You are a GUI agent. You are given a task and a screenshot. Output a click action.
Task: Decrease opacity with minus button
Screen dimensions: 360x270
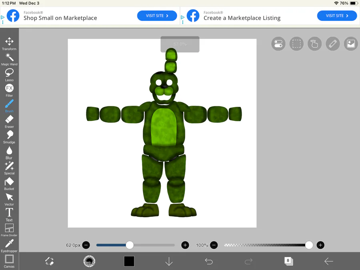click(214, 245)
